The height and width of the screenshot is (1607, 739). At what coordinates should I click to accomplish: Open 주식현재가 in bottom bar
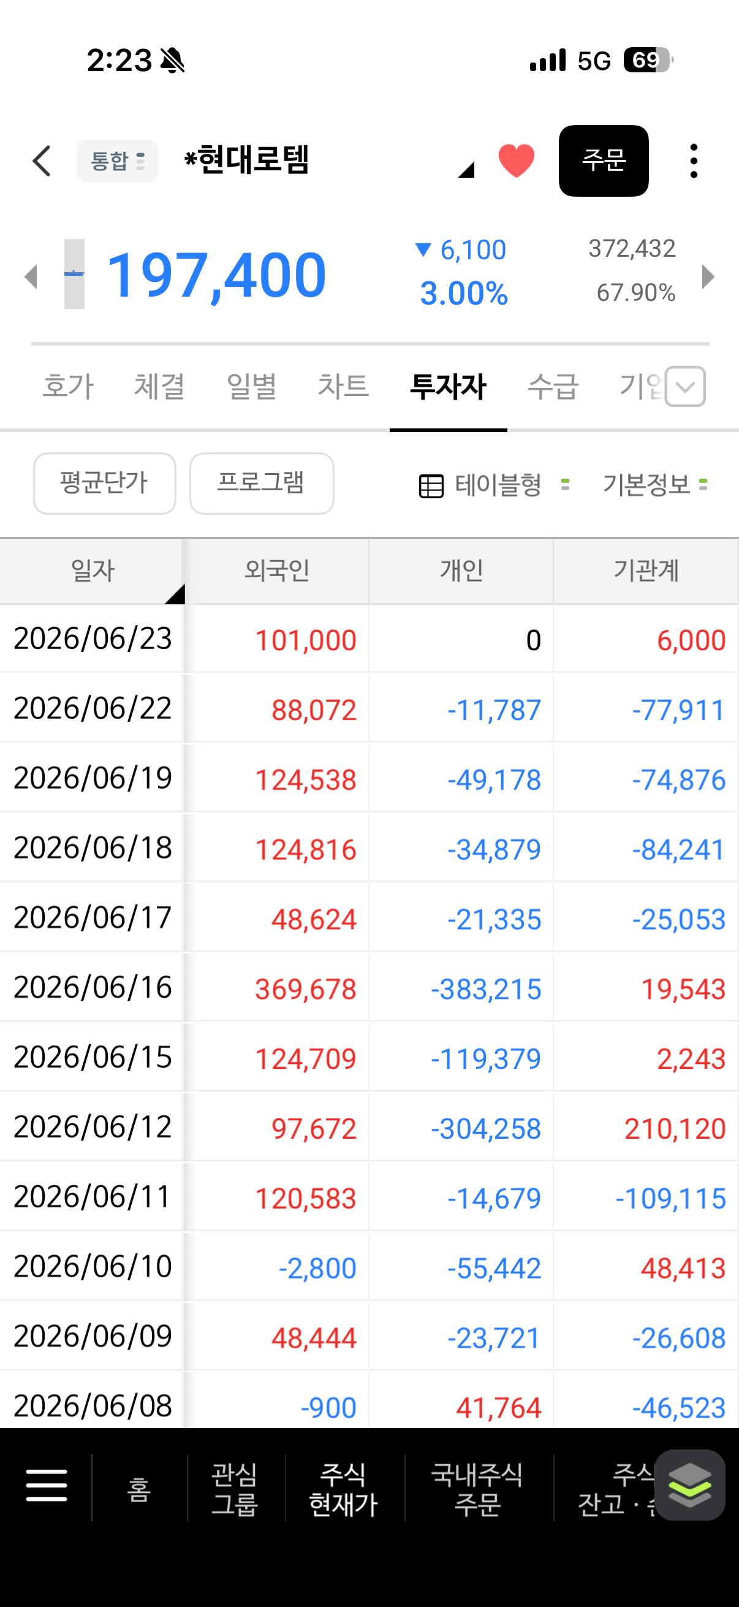click(344, 1489)
